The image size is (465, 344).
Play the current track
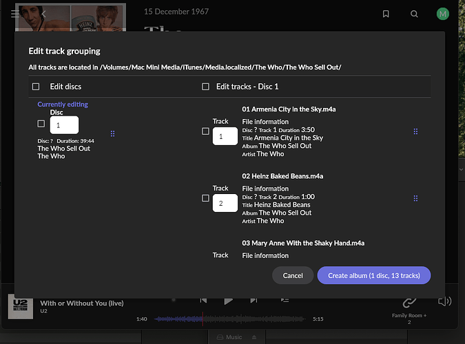228,301
